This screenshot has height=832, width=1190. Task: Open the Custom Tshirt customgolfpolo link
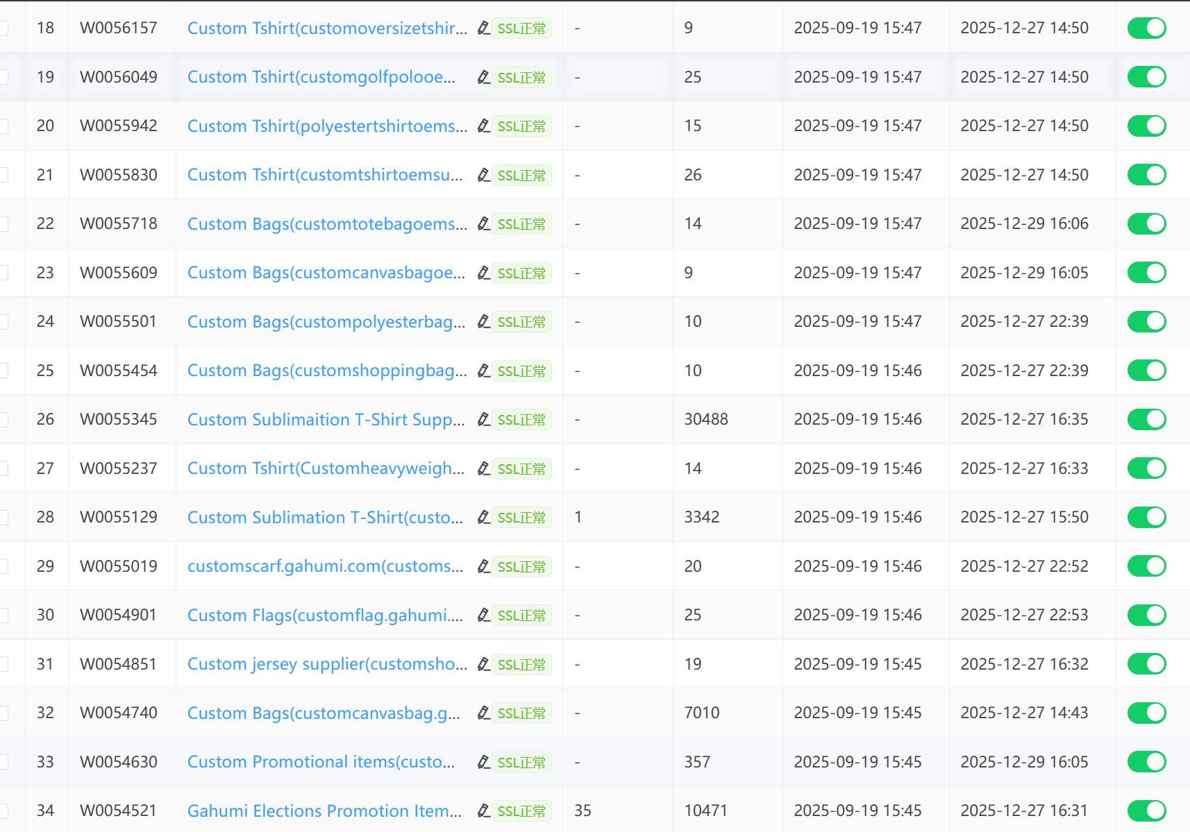click(x=321, y=77)
